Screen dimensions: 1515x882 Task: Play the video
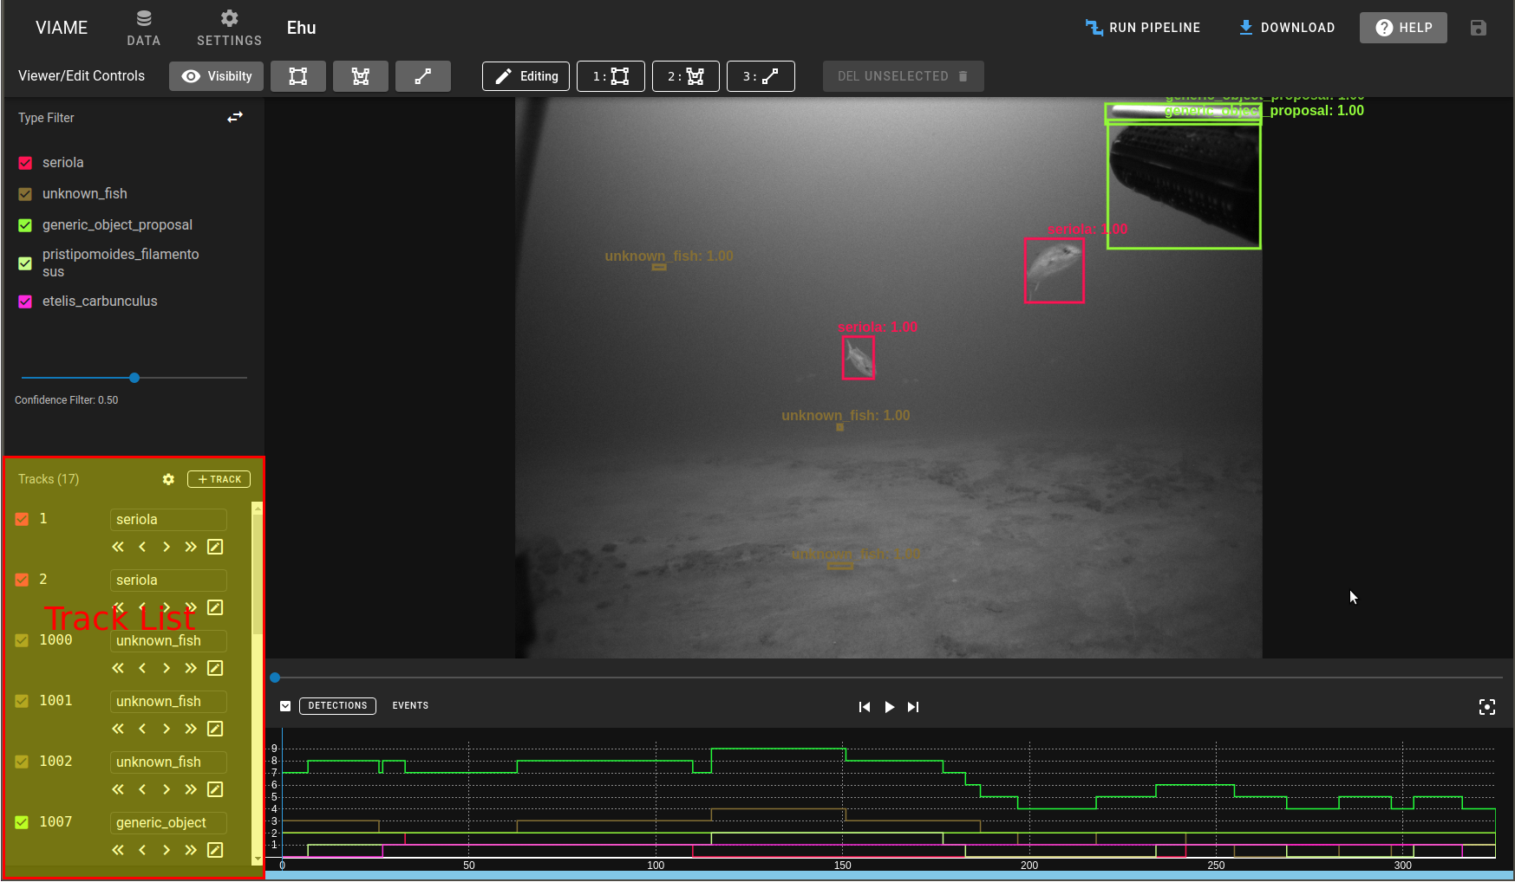(x=889, y=707)
